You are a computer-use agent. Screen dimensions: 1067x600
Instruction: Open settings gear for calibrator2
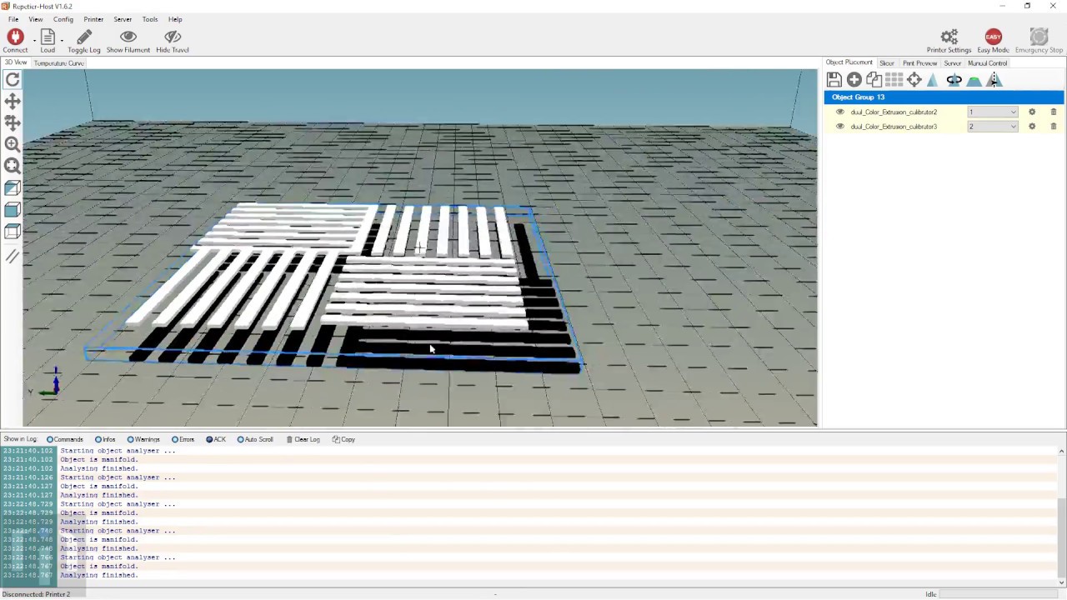[x=1032, y=112]
